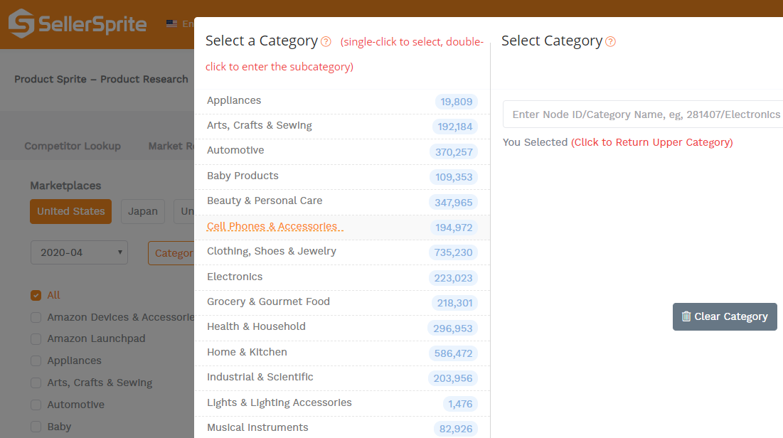Enable the Arts, Crafts & Sewing checkbox

[x=36, y=383]
